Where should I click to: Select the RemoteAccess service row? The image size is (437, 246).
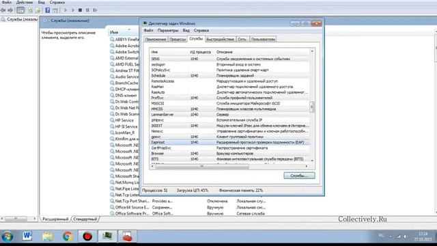point(229,81)
